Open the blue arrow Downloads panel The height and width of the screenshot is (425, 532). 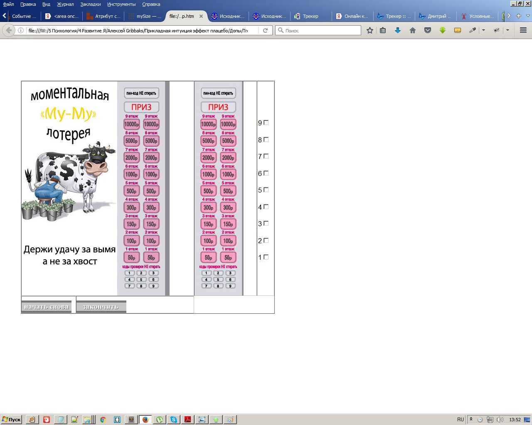398,30
